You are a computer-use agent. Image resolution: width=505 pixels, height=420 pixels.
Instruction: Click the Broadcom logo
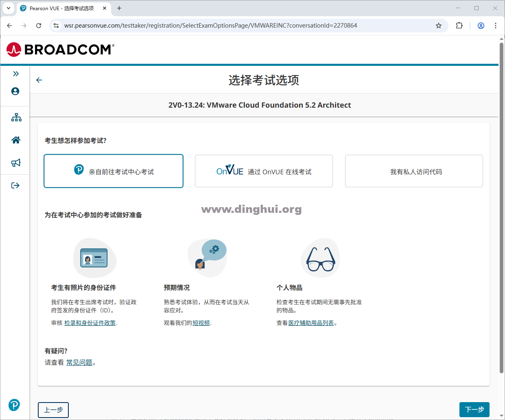61,50
